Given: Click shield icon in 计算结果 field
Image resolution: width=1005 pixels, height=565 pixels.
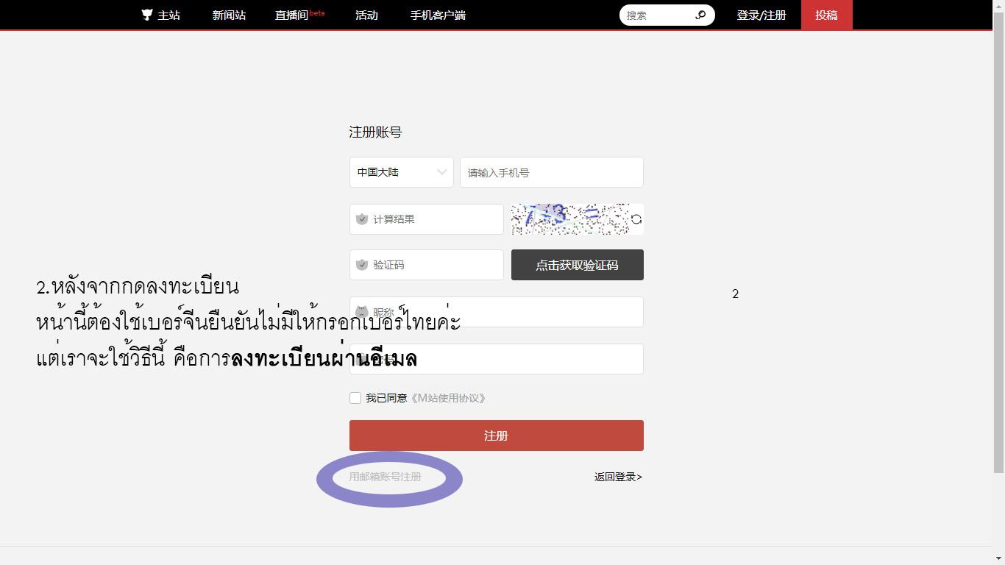Looking at the screenshot, I should pyautogui.click(x=362, y=219).
